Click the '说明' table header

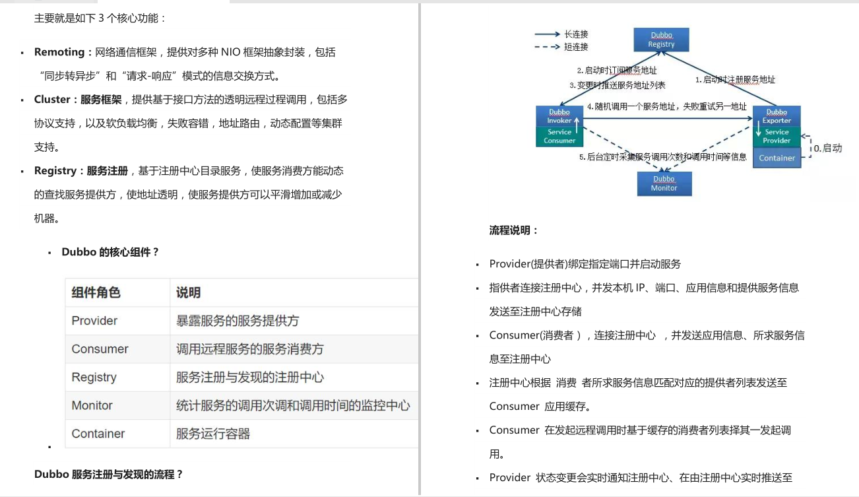coord(188,292)
